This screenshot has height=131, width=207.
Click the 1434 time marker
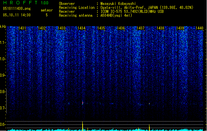click(82, 28)
